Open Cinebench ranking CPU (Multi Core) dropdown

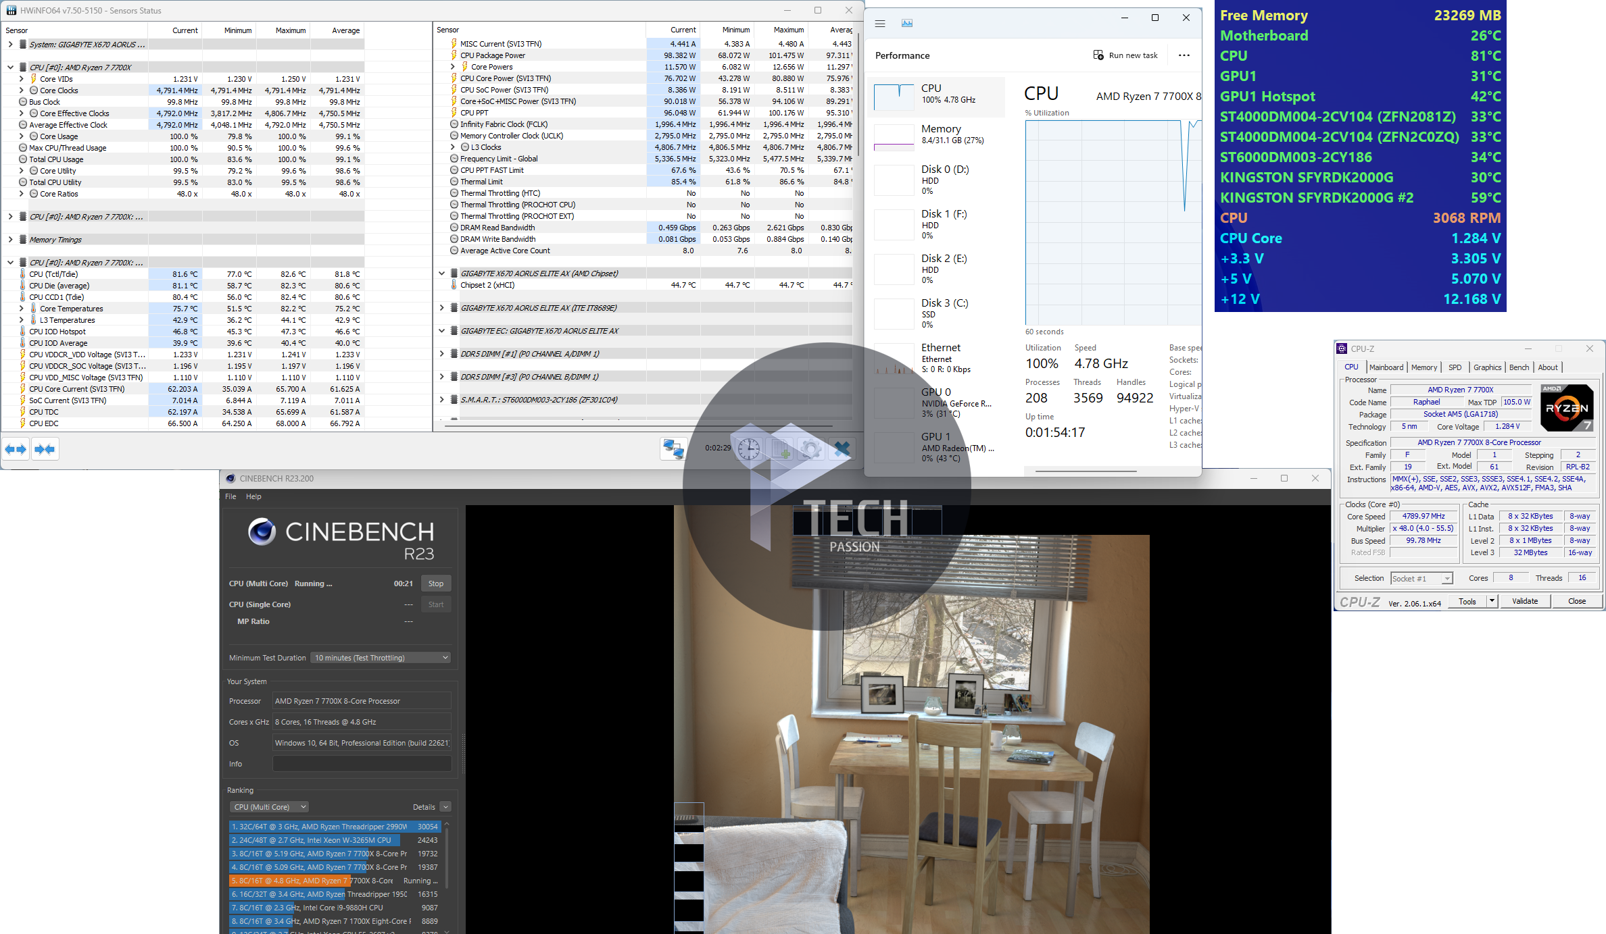[269, 807]
